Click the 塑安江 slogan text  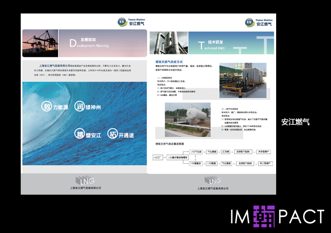(x=93, y=135)
